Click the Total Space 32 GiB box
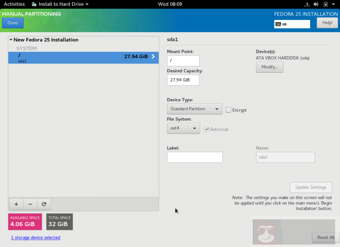Viewport: 340px width, 247px height. pos(59,222)
